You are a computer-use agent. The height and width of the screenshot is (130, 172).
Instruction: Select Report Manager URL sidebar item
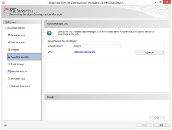point(24,57)
